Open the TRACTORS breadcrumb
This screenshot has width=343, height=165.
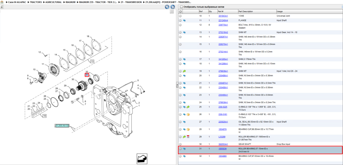tap(36, 2)
